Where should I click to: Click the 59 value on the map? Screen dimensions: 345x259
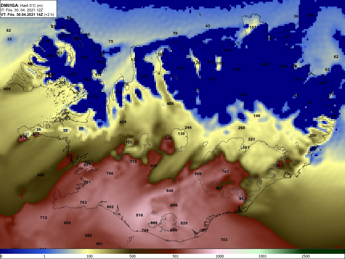coord(175,33)
